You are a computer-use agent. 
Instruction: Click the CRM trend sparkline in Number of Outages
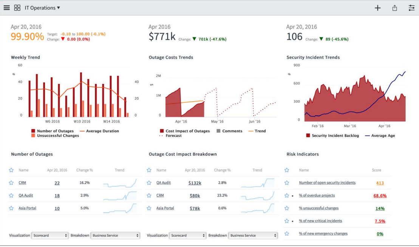(x=119, y=183)
